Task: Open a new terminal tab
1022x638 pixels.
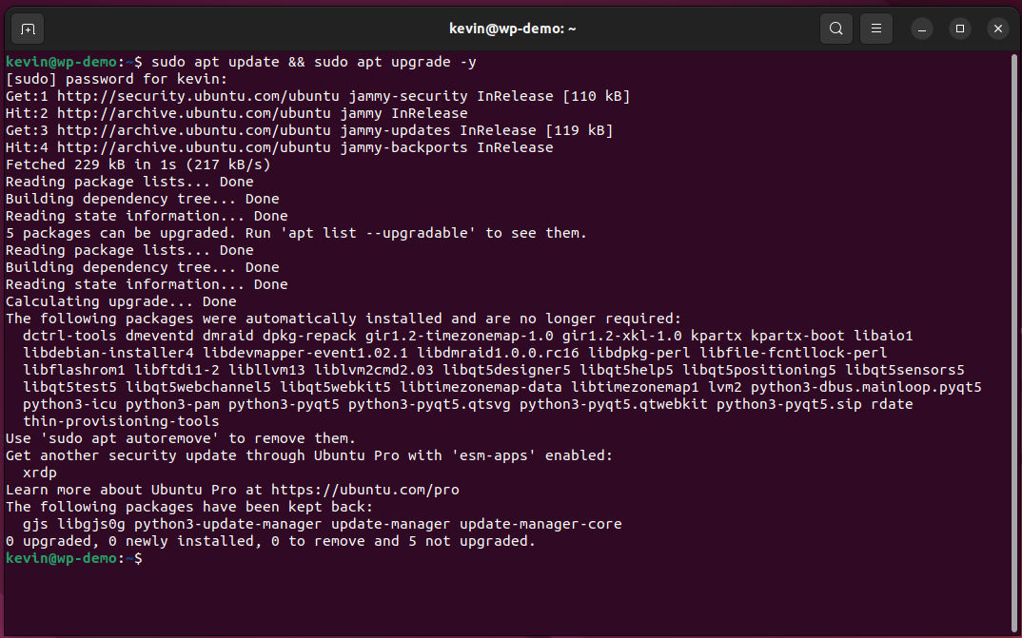Action: (28, 29)
